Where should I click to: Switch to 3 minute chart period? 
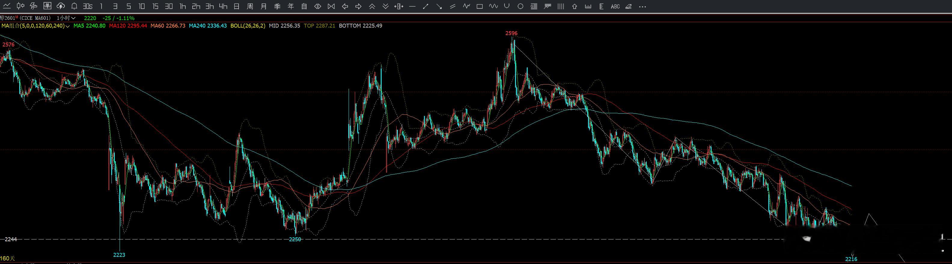tap(115, 6)
